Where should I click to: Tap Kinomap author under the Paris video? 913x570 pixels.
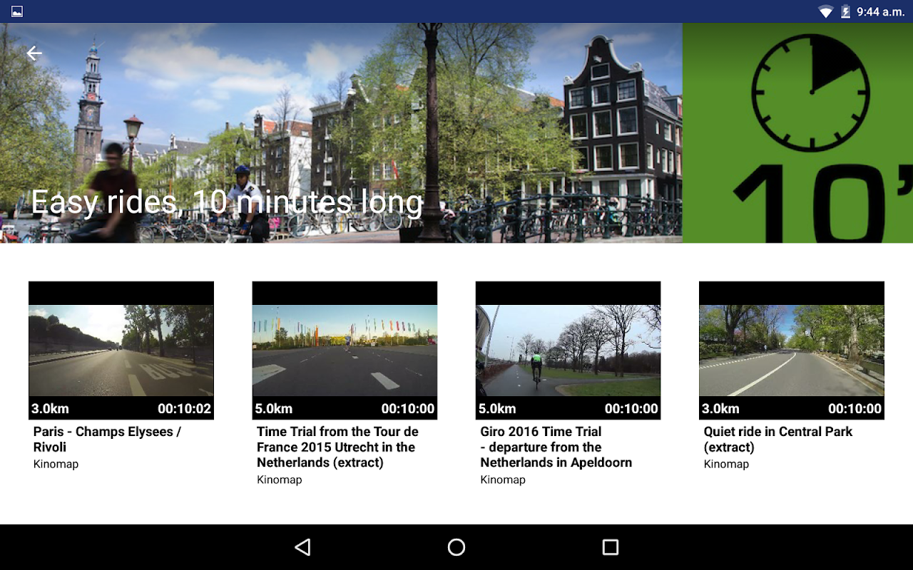point(56,465)
